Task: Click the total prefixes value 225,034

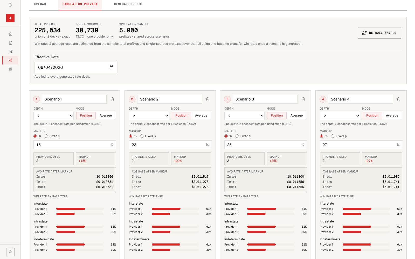Action: (x=47, y=30)
